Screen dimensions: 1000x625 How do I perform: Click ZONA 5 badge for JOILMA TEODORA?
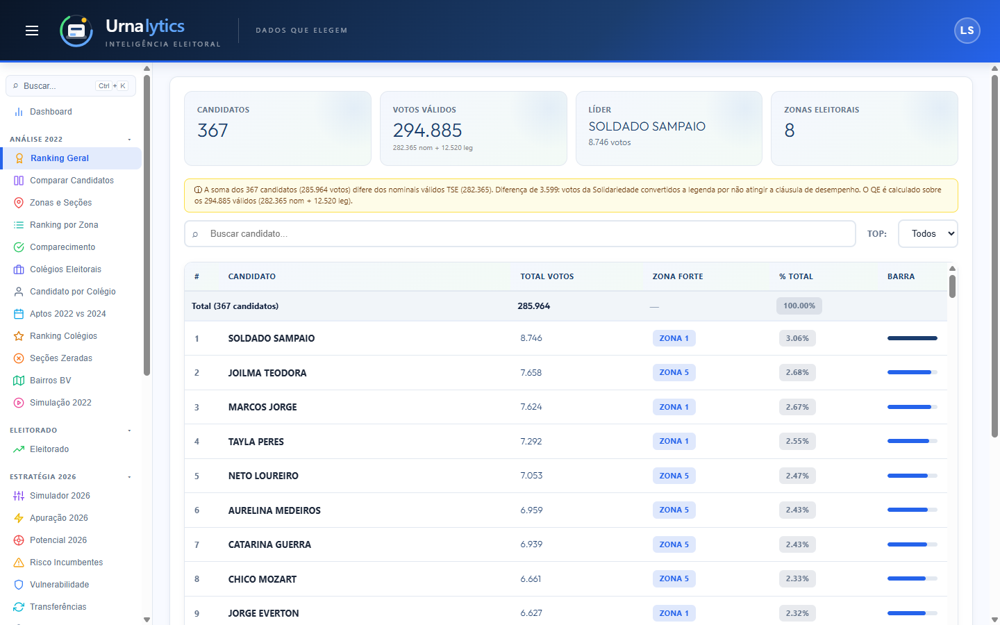674,373
